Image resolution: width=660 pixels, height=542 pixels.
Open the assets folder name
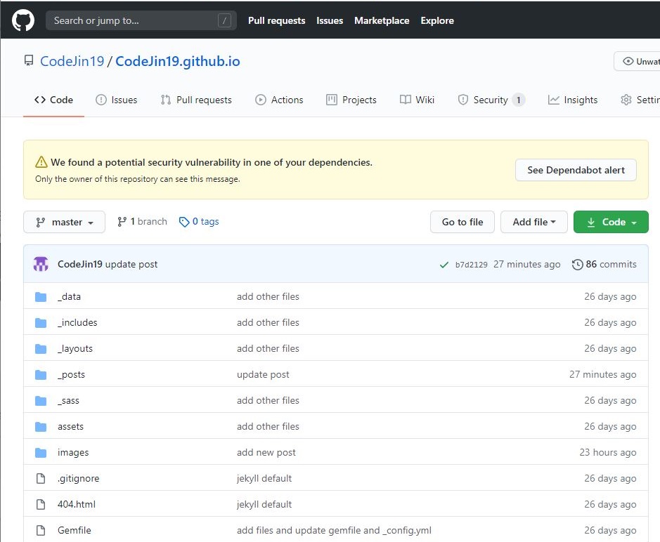(70, 426)
